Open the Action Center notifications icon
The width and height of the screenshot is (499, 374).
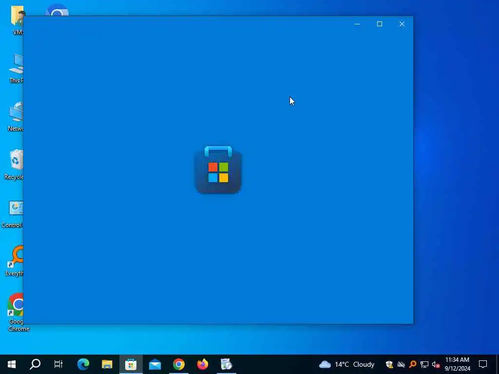[483, 364]
